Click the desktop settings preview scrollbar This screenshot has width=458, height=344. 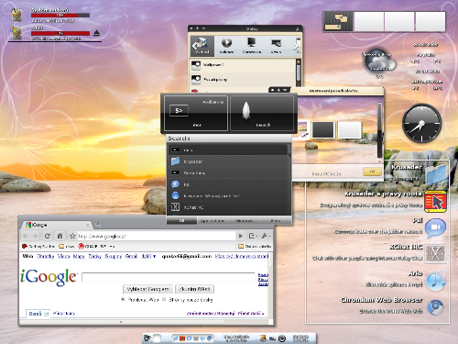380,130
